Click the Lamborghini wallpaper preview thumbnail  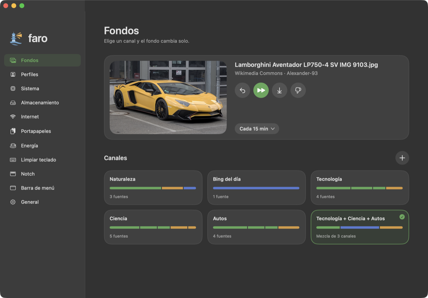click(168, 97)
